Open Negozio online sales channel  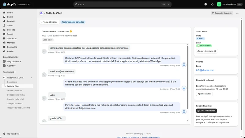(14, 62)
